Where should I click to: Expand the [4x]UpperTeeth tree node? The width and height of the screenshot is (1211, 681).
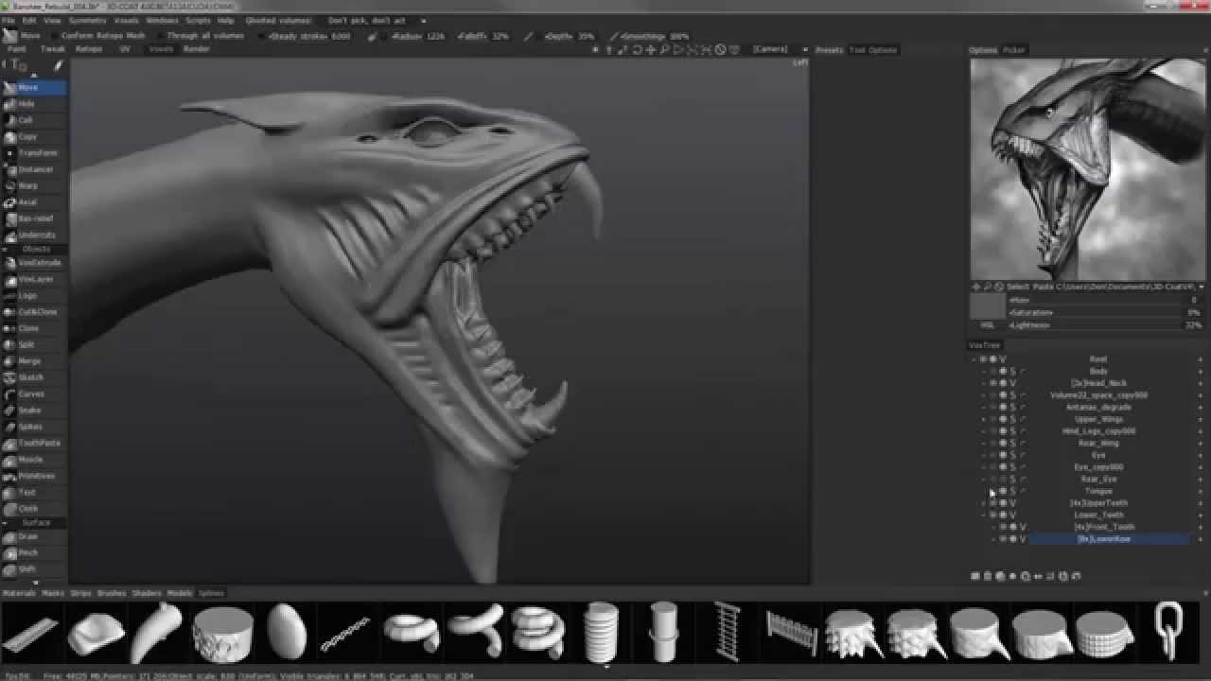point(983,503)
